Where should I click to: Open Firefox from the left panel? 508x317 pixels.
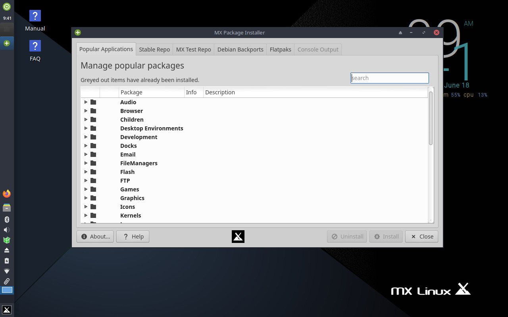(6, 193)
